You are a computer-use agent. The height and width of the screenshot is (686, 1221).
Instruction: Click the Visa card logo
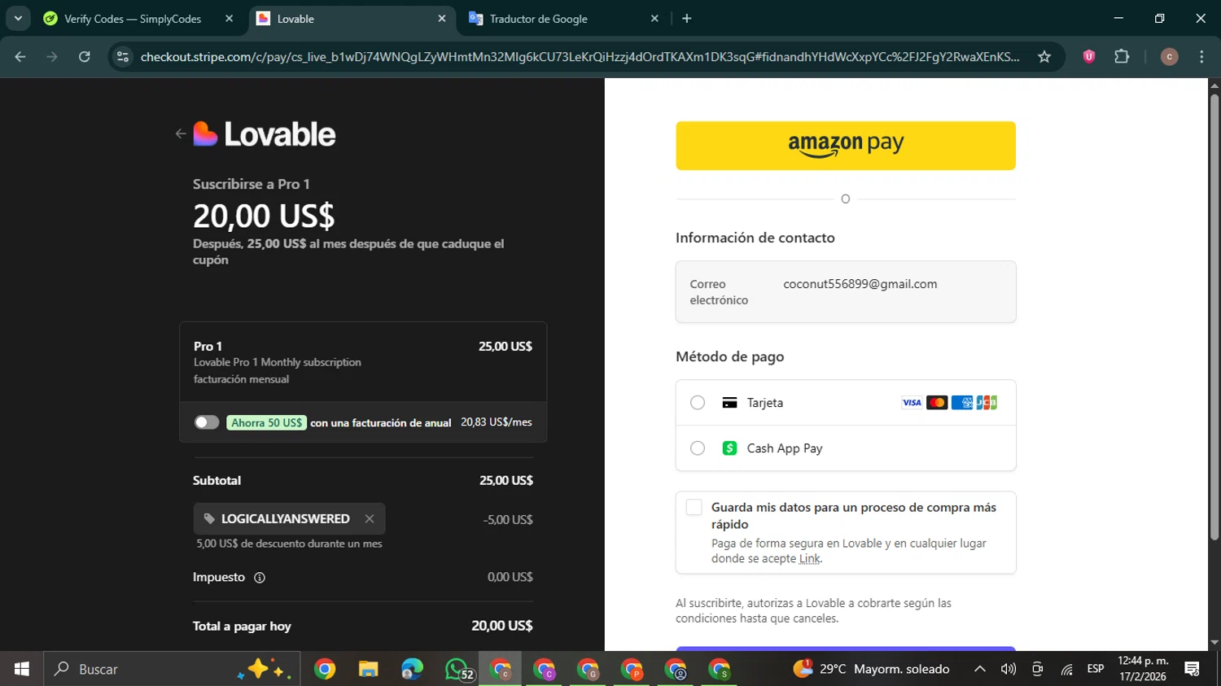[x=912, y=403]
